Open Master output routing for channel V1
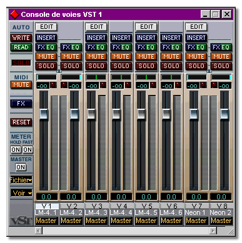The height and width of the screenshot is (243, 242). coord(46,221)
